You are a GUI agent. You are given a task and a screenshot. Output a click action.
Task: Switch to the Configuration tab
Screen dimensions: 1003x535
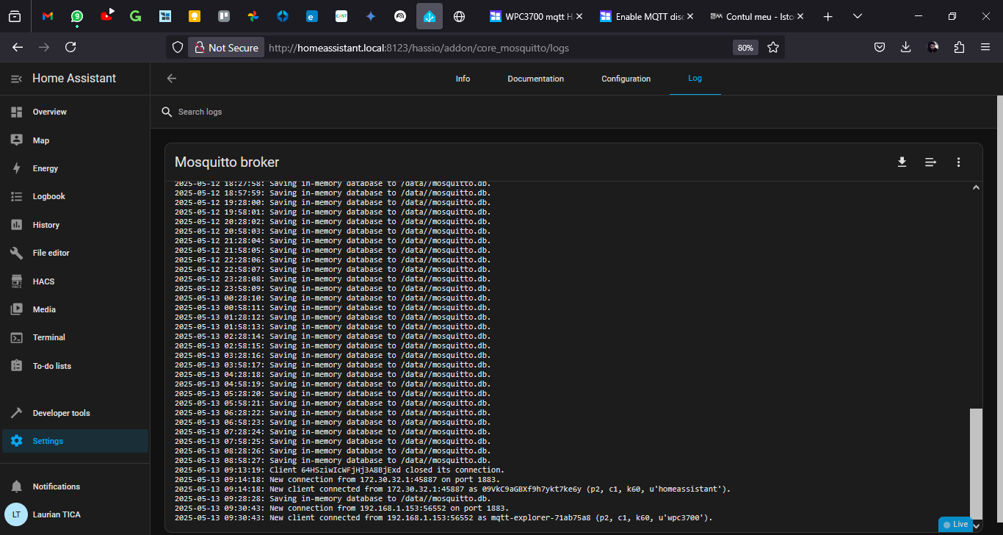click(x=626, y=79)
